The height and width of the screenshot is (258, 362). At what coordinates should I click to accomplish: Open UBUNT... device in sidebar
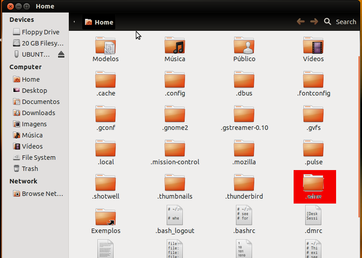click(32, 54)
